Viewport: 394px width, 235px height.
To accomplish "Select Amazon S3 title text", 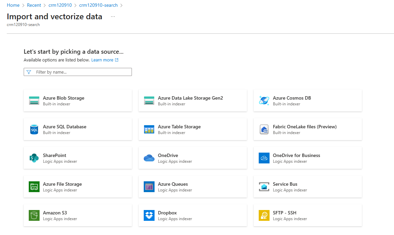I will 55,213.
